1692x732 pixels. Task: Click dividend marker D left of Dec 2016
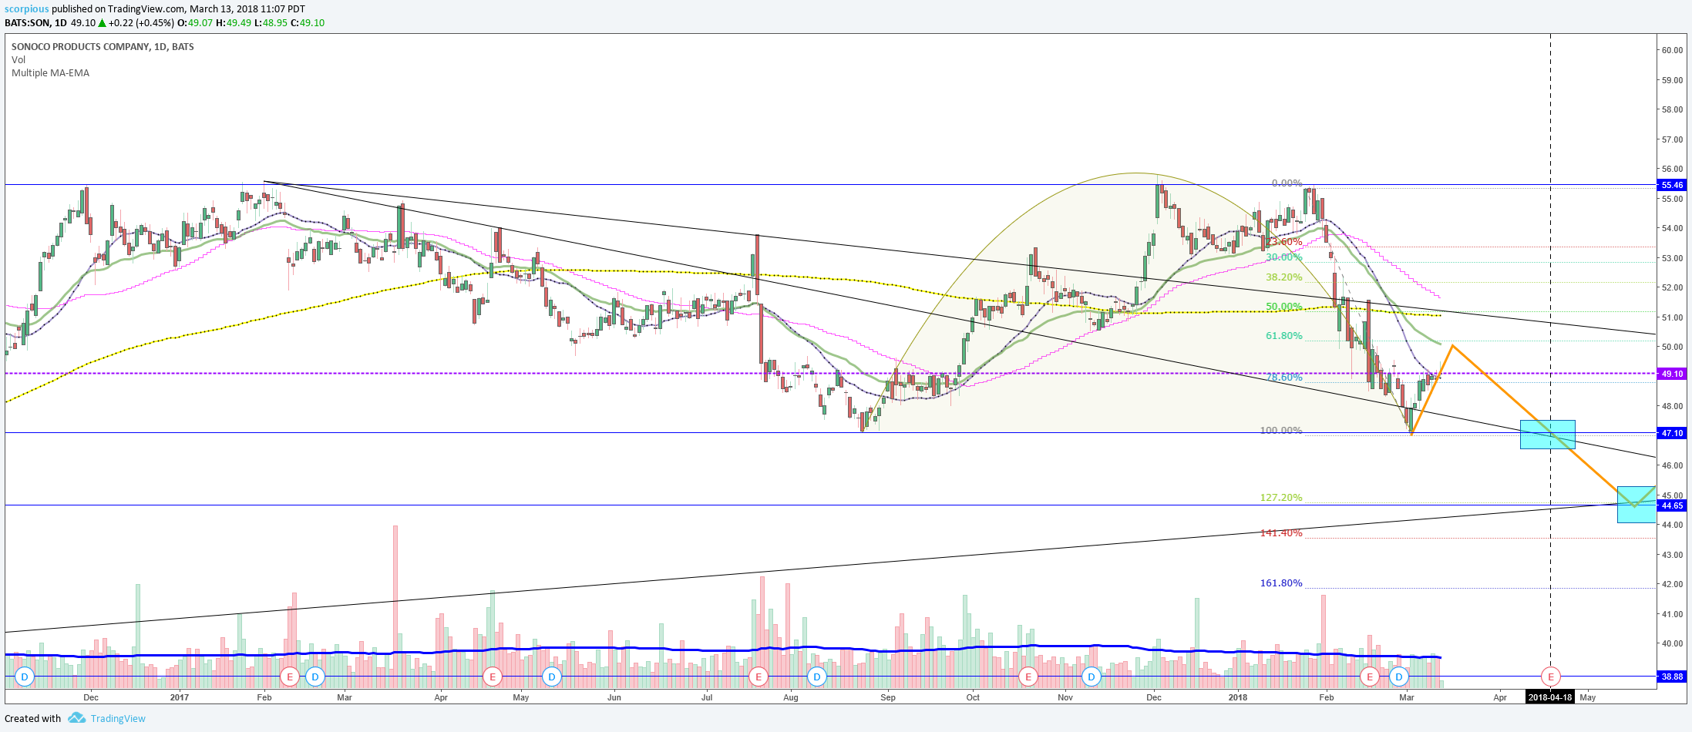[25, 677]
